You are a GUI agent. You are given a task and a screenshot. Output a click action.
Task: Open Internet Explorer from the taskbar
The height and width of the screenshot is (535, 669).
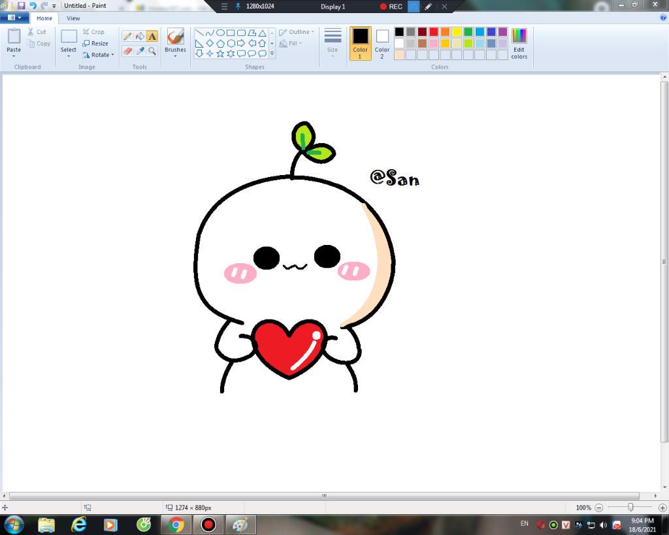[x=79, y=525]
